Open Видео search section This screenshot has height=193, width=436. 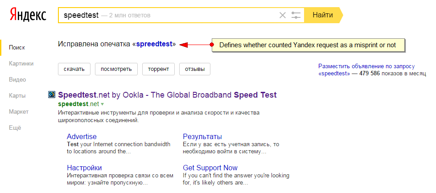(x=17, y=80)
